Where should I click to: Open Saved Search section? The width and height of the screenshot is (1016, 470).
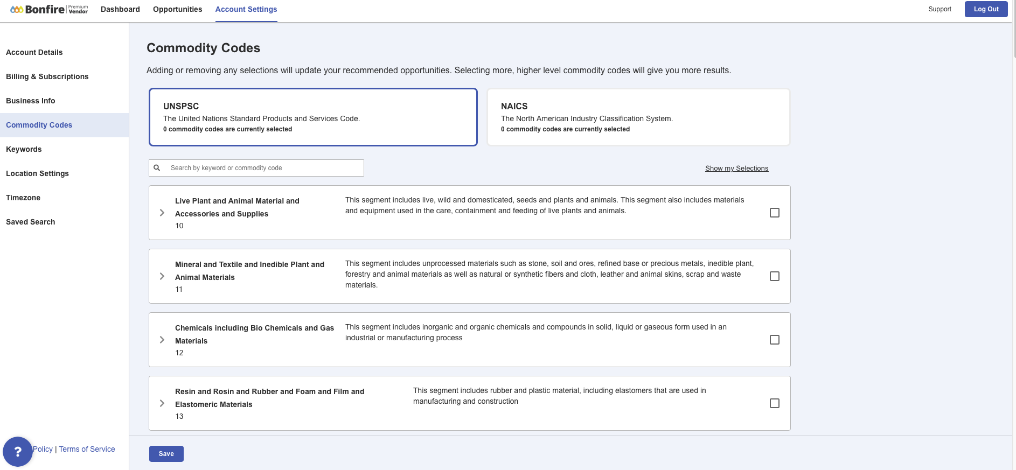pos(31,222)
